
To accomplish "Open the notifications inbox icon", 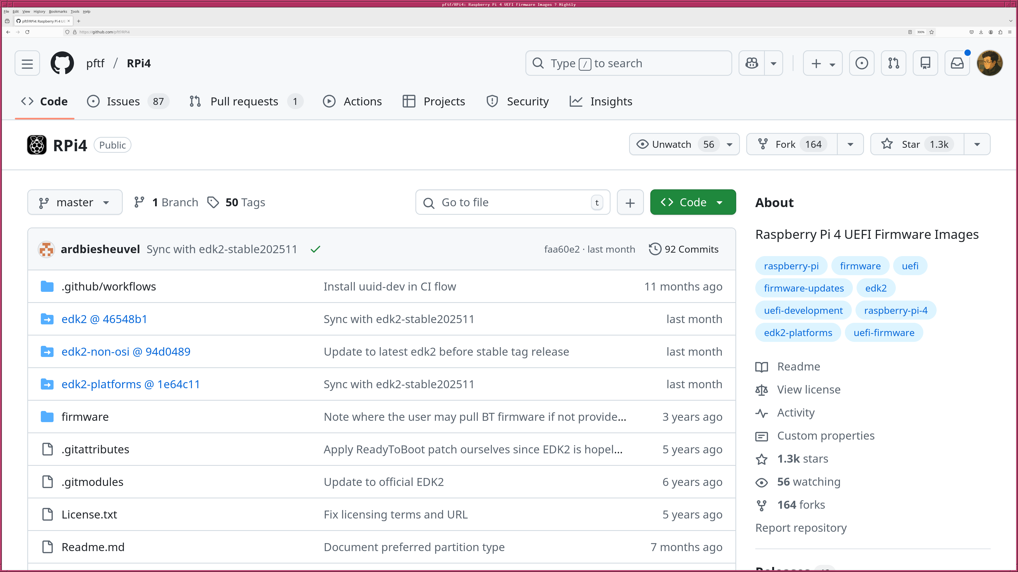I will pos(957,63).
